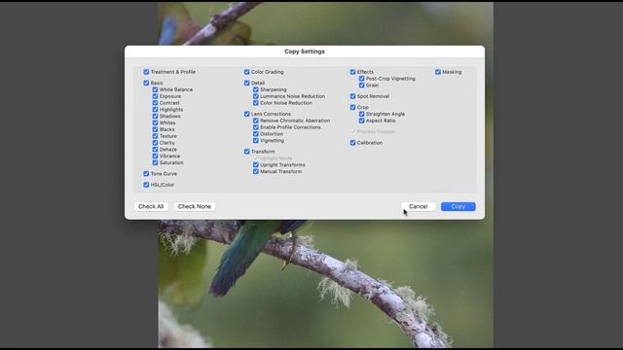
Task: Toggle Post-Crop Vignetting checkbox
Action: pos(361,79)
